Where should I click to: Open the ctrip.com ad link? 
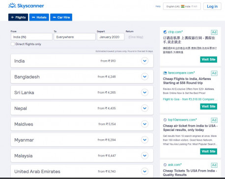175,32
